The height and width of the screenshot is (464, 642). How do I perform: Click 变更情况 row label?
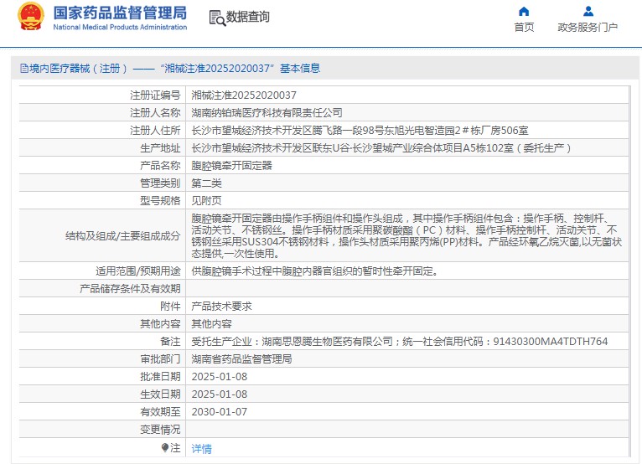point(160,430)
